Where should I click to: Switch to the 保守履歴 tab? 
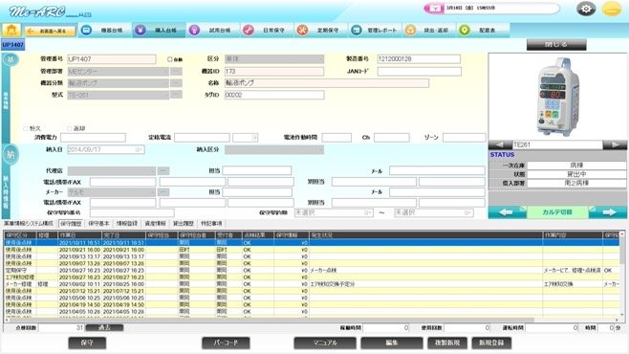point(71,224)
